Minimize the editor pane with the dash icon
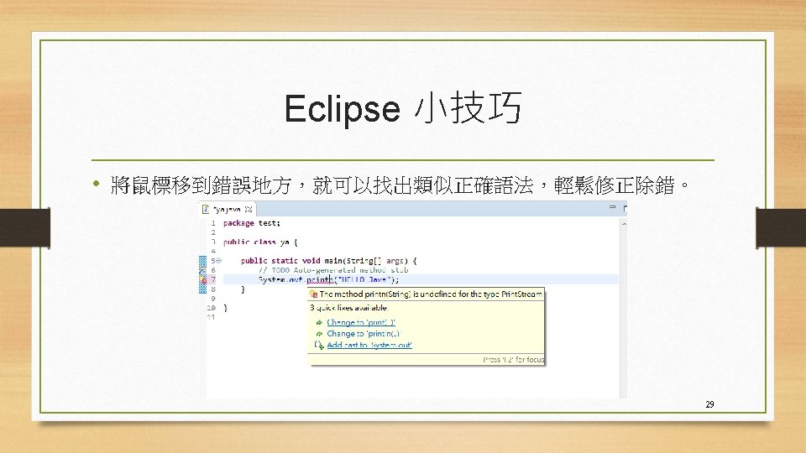 point(612,207)
